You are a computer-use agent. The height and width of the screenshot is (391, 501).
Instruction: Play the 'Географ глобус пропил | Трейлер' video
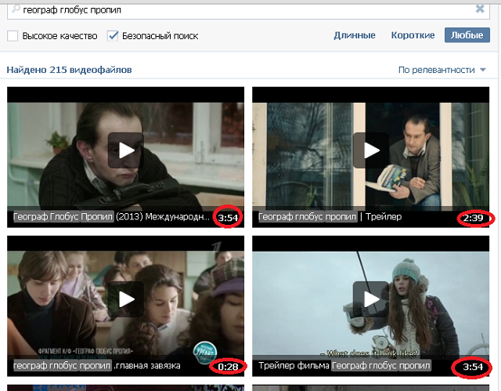[x=371, y=150]
